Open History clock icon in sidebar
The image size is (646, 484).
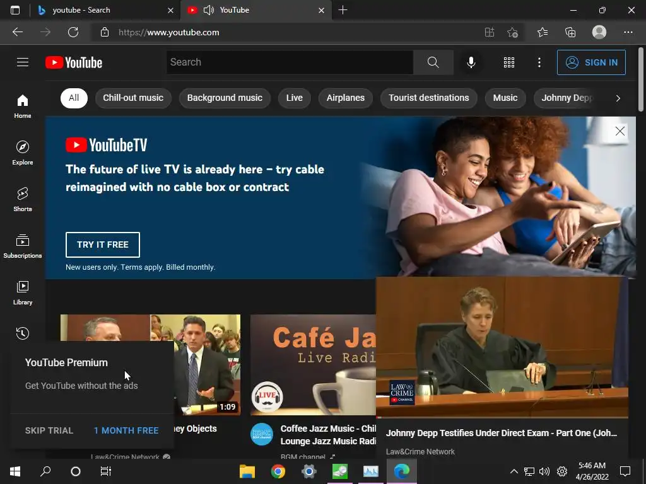(x=23, y=333)
